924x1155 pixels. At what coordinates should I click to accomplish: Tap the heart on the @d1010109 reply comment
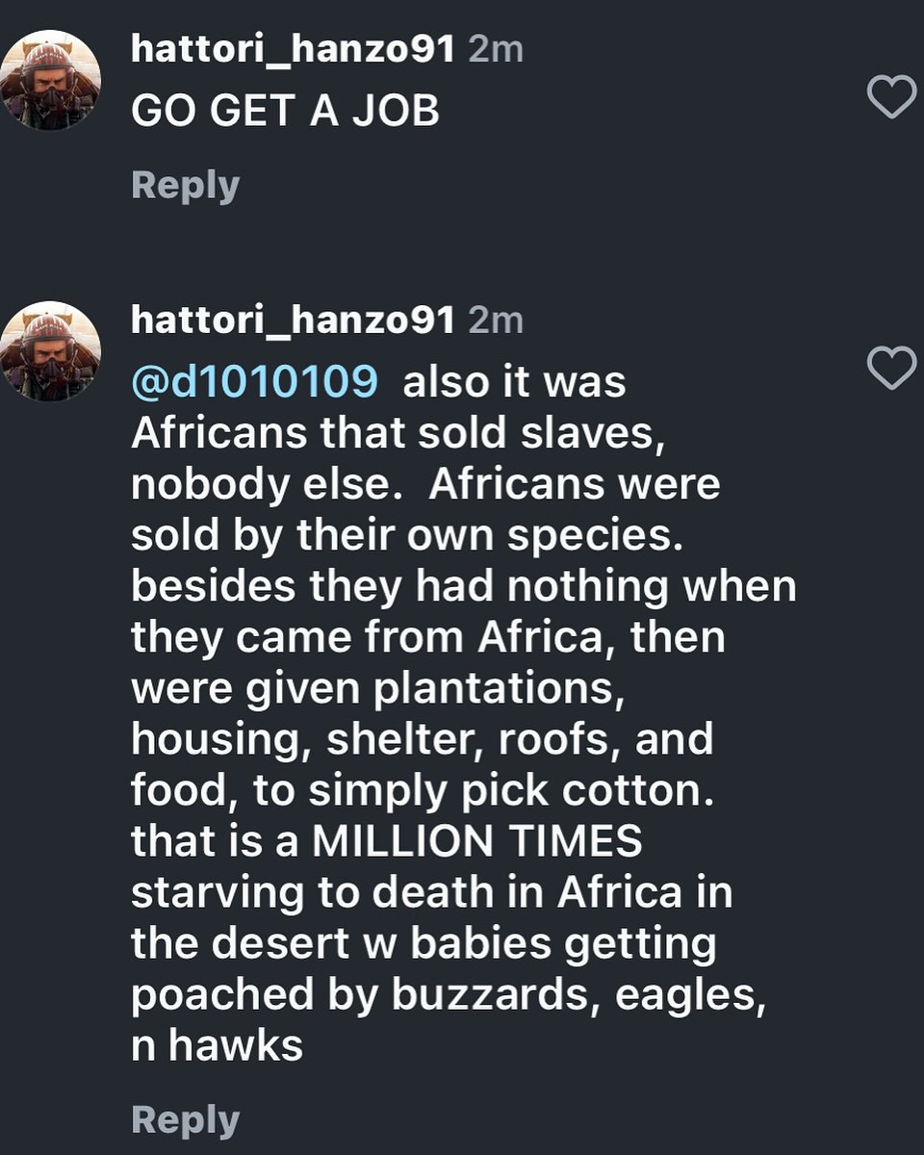(x=891, y=368)
